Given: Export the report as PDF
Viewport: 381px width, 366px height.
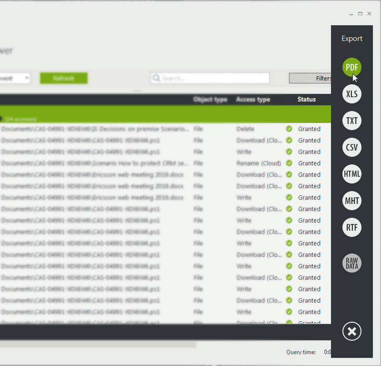Looking at the screenshot, I should (351, 67).
